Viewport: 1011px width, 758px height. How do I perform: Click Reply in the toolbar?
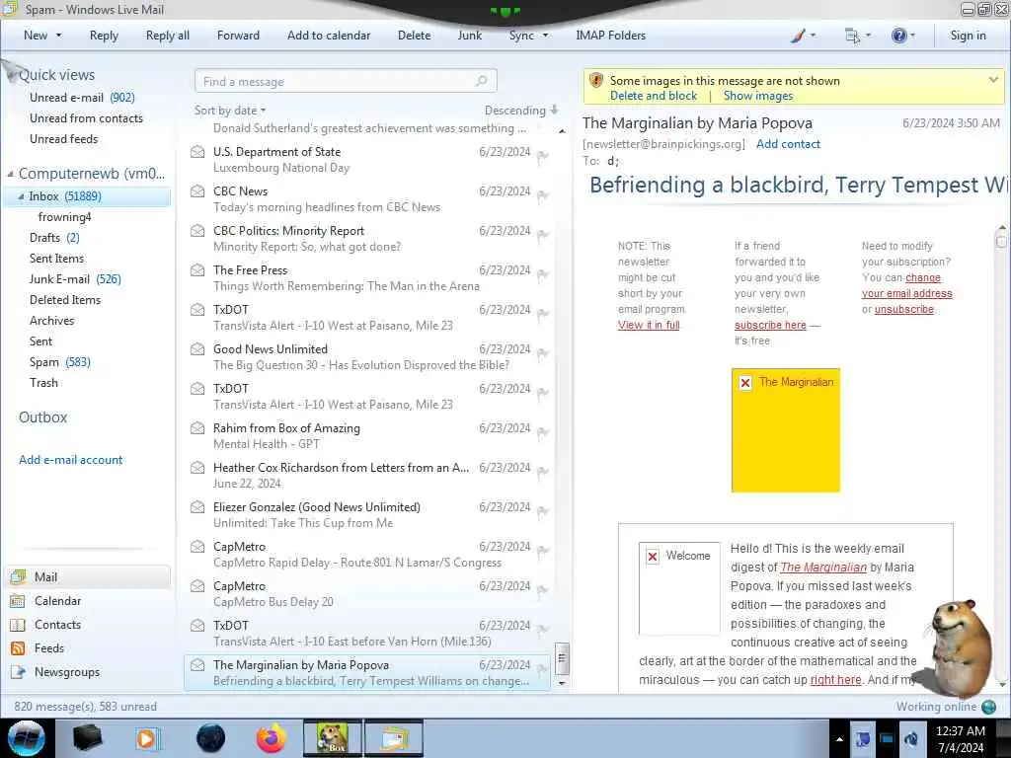point(104,36)
